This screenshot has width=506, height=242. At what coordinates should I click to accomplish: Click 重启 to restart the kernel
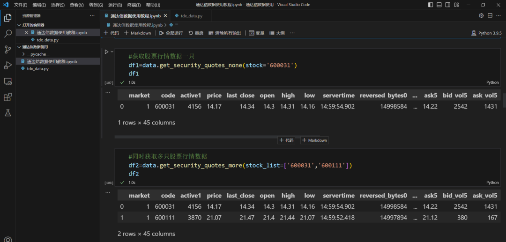[x=196, y=33]
